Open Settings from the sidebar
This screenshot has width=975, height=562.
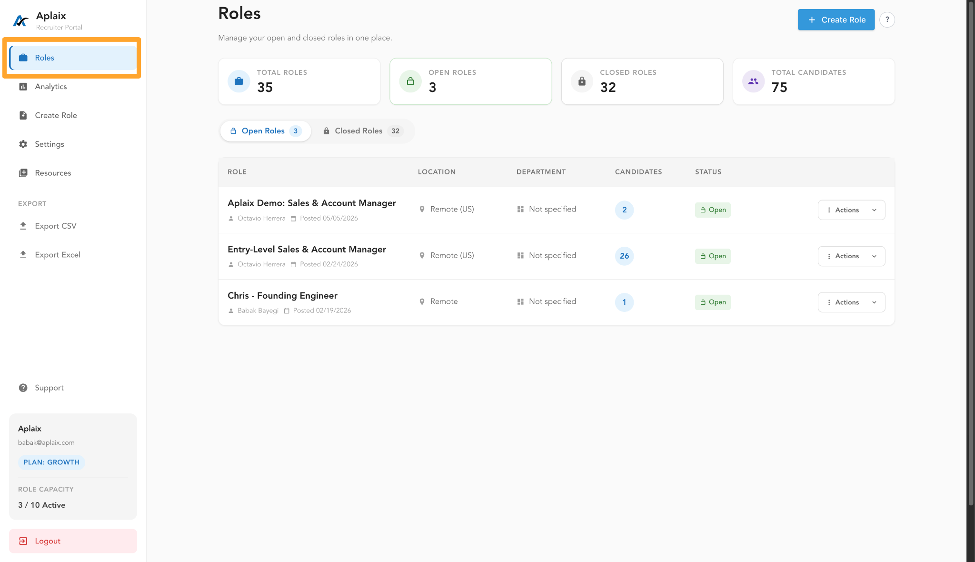click(x=73, y=144)
